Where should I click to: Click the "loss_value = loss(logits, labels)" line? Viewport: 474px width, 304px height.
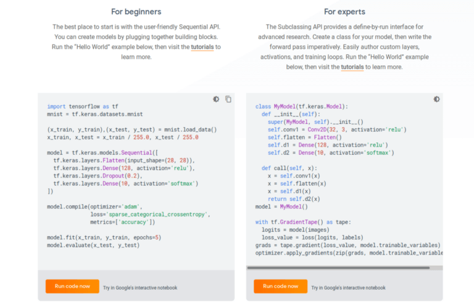(312, 237)
